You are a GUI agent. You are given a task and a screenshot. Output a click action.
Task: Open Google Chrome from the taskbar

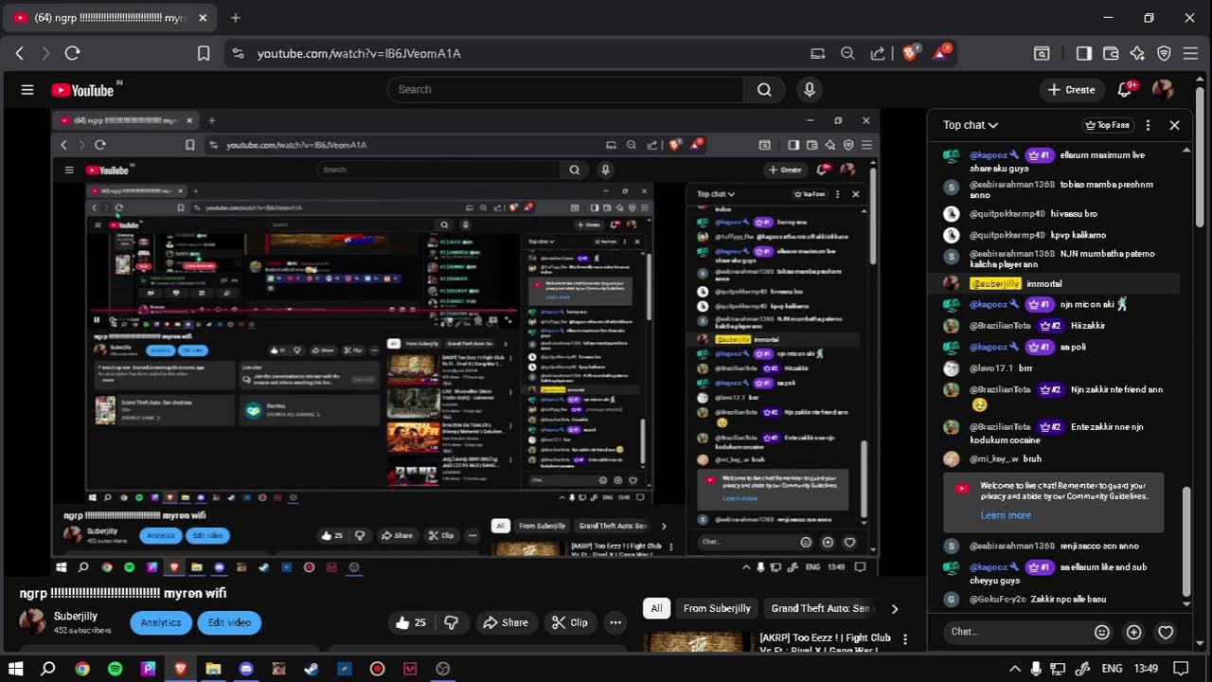point(82,669)
